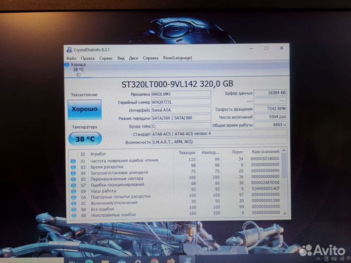
Task: Open the Вид menu
Action: click(x=121, y=58)
